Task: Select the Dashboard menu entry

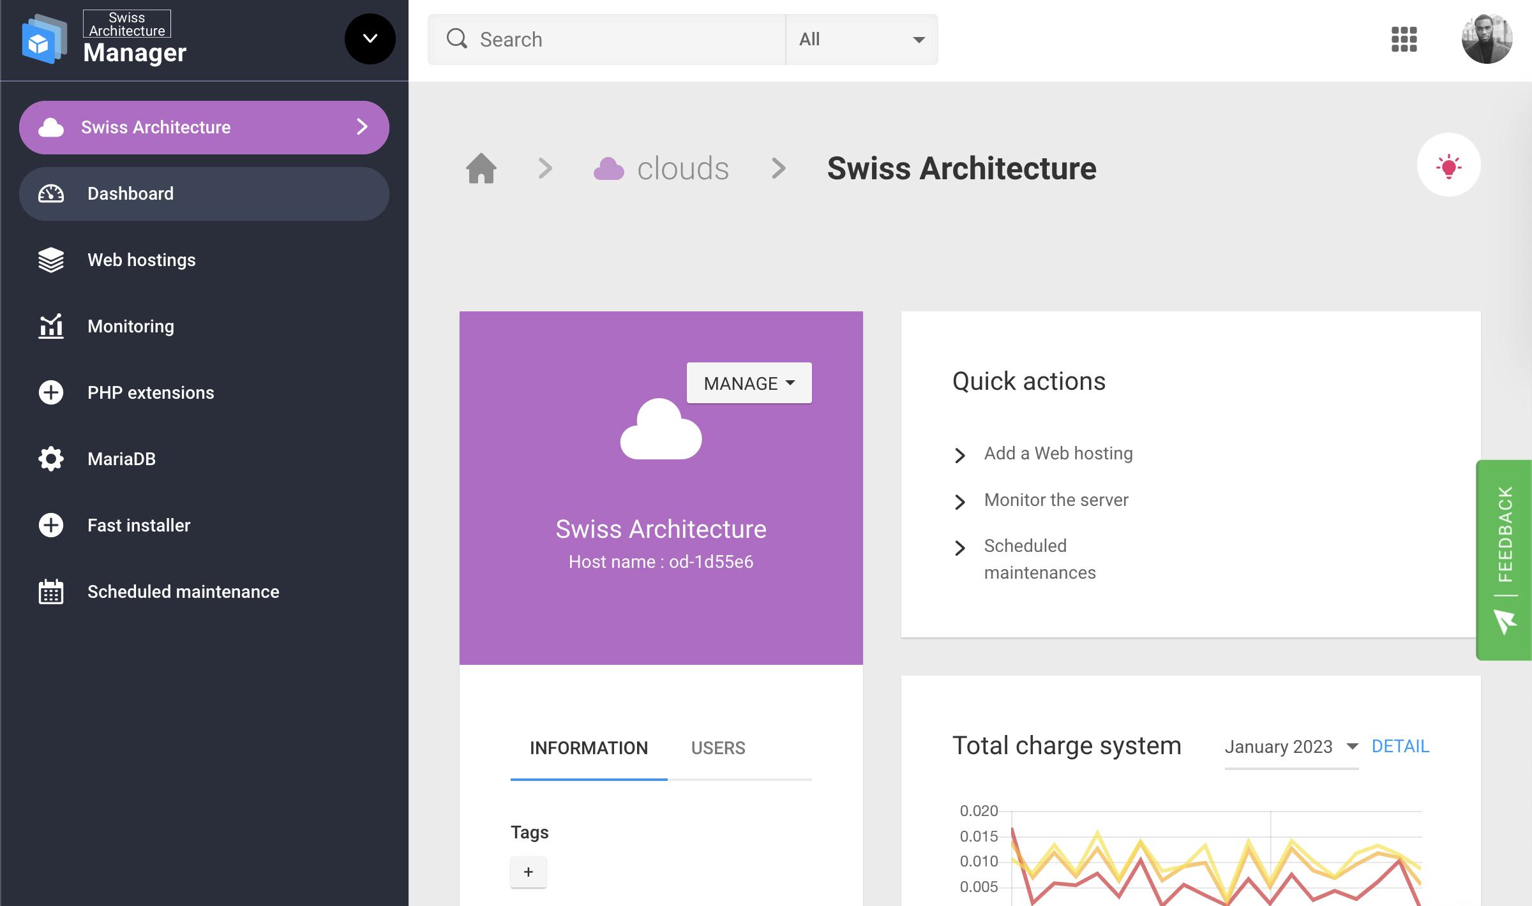Action: point(130,193)
